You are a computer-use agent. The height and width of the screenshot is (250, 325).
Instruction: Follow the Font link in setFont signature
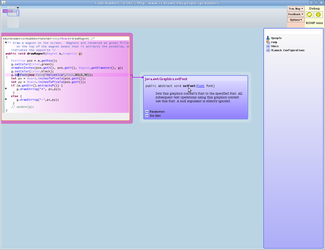(200, 86)
